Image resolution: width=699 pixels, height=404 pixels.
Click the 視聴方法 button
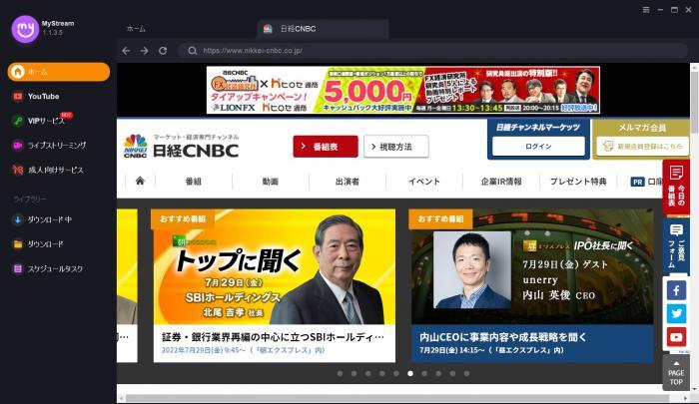click(395, 147)
